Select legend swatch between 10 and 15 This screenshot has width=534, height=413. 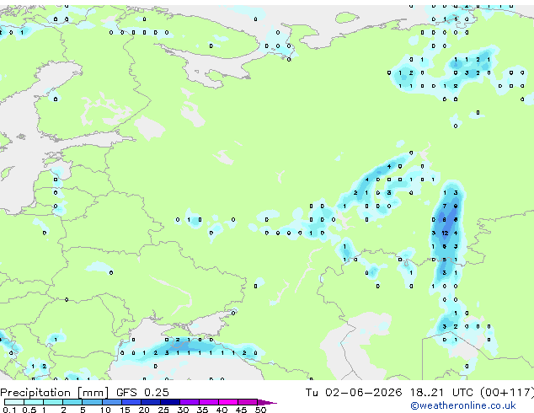tap(111, 402)
